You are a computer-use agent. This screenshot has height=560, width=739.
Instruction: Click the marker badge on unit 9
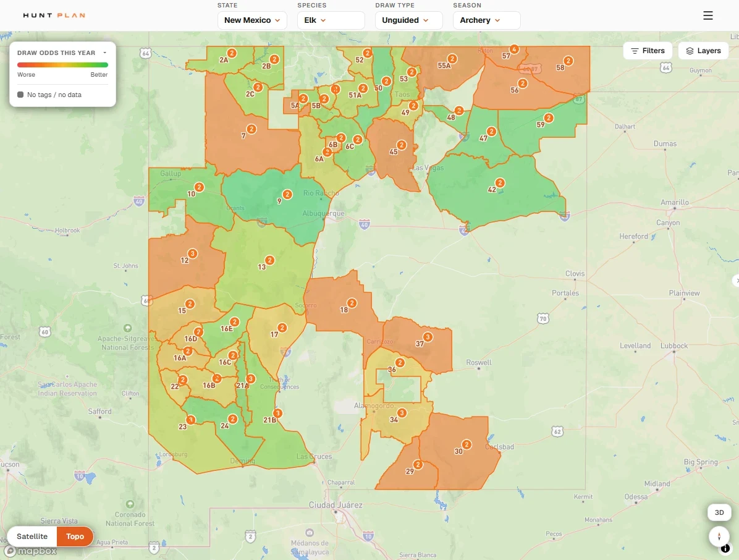pos(287,194)
